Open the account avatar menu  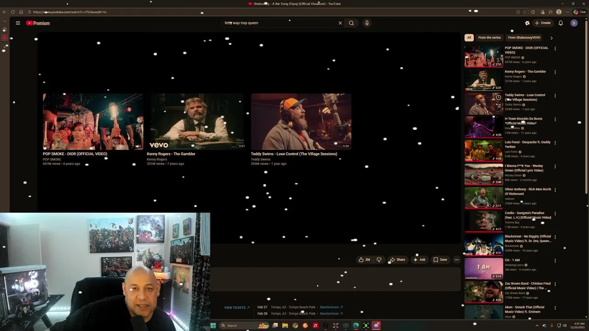(x=574, y=23)
